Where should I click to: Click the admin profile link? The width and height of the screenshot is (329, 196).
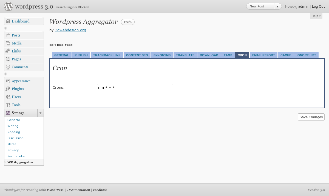(303, 6)
